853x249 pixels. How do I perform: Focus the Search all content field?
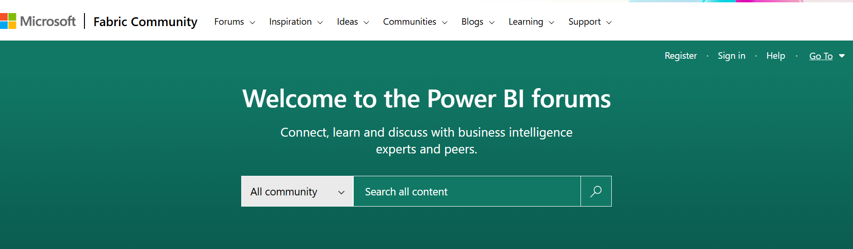[x=467, y=191]
